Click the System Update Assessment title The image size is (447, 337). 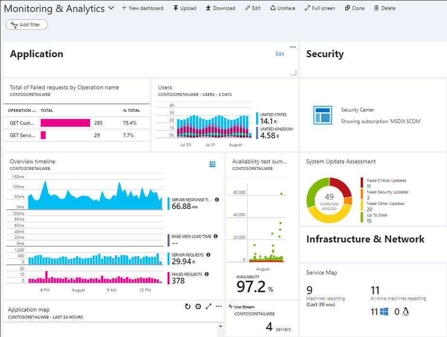[x=341, y=161]
